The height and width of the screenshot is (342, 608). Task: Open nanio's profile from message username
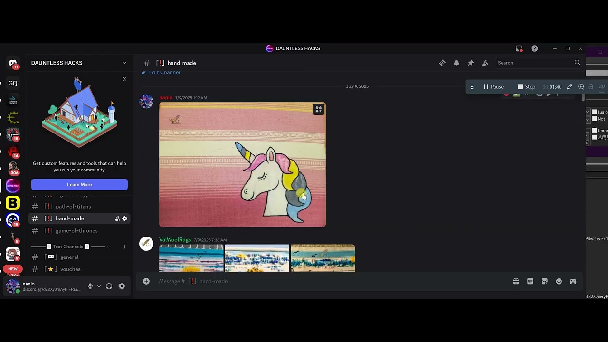[166, 98]
